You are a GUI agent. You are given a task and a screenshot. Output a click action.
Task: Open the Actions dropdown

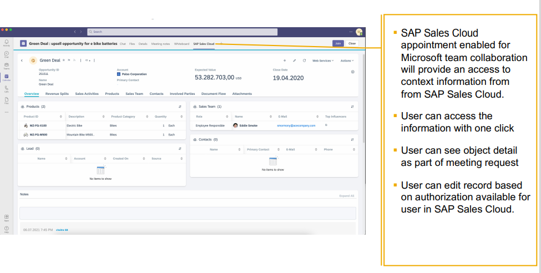pos(347,60)
